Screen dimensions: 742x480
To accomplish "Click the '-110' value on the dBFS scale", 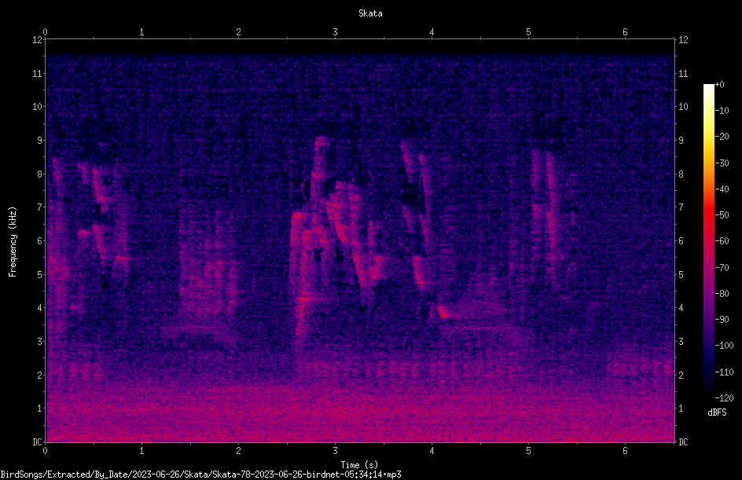I will click(x=725, y=372).
